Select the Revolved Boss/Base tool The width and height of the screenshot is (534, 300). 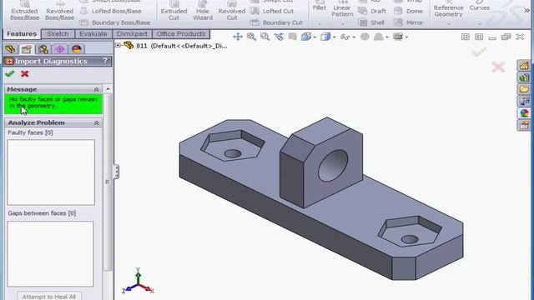[59, 11]
